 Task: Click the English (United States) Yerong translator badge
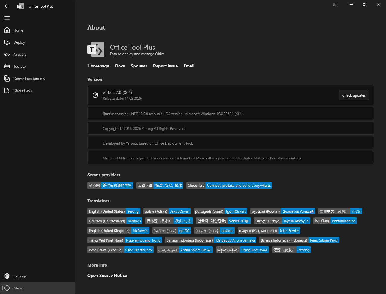tap(114, 211)
